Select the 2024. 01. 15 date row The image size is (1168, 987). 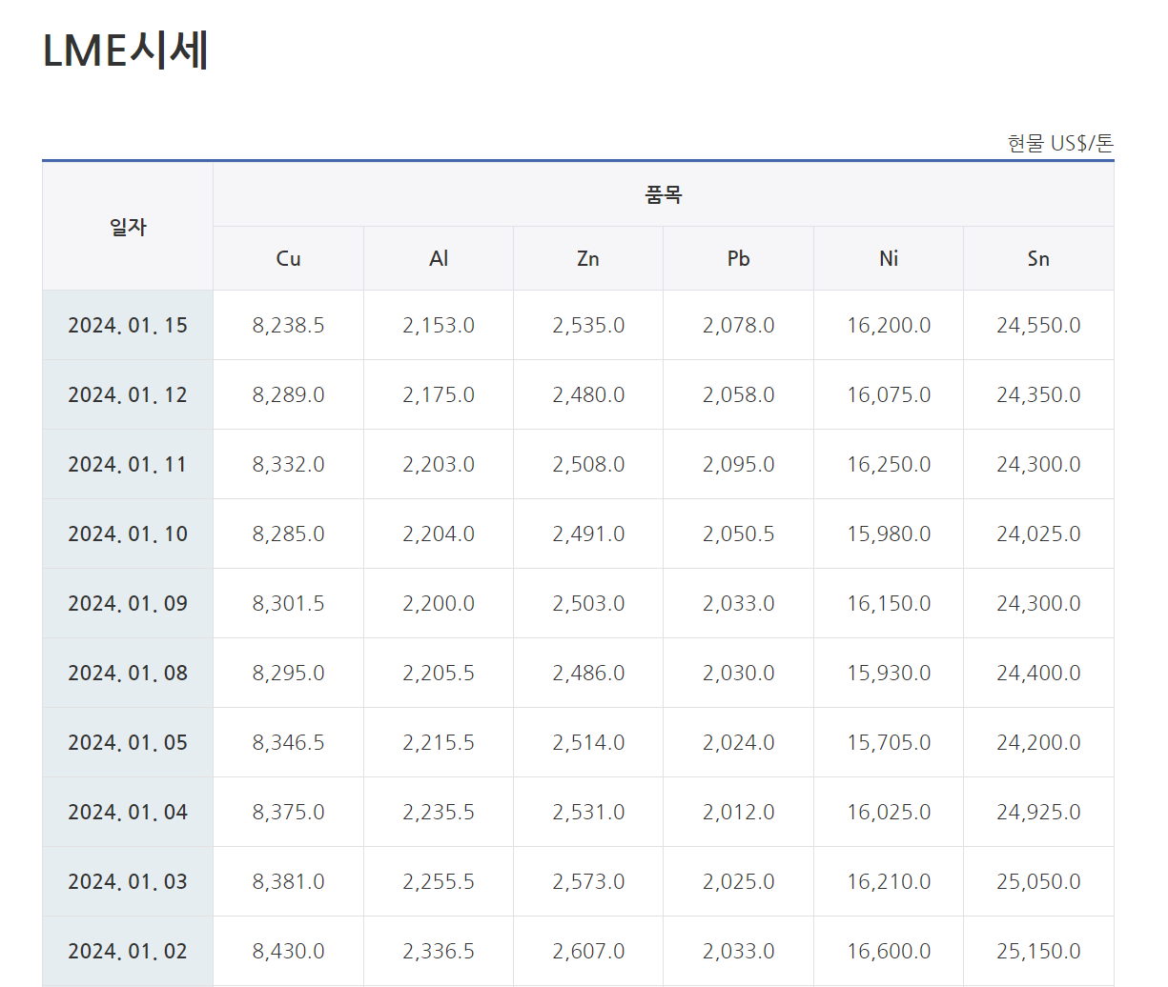pos(128,325)
